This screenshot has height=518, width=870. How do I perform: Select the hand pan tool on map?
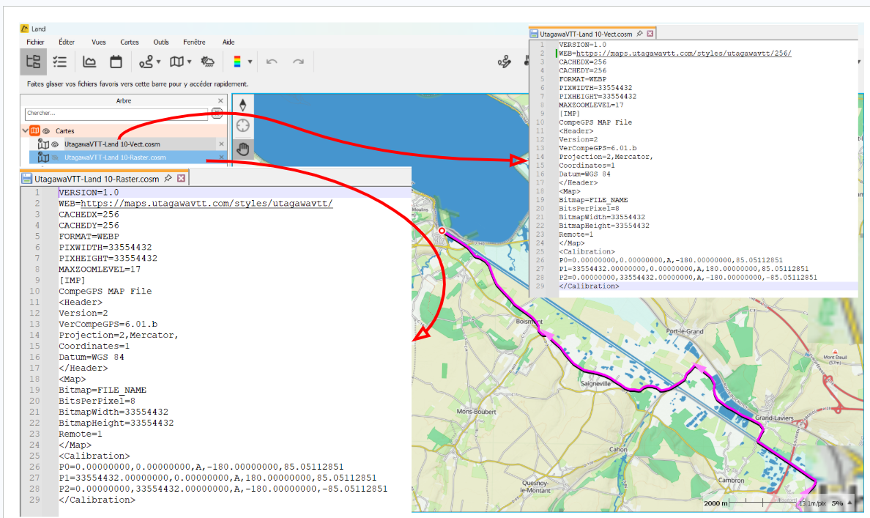tap(243, 148)
